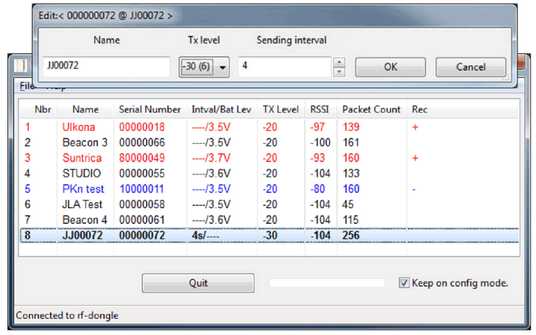Click the Name input field JJ00072
The width and height of the screenshot is (536, 335).
[x=106, y=66]
